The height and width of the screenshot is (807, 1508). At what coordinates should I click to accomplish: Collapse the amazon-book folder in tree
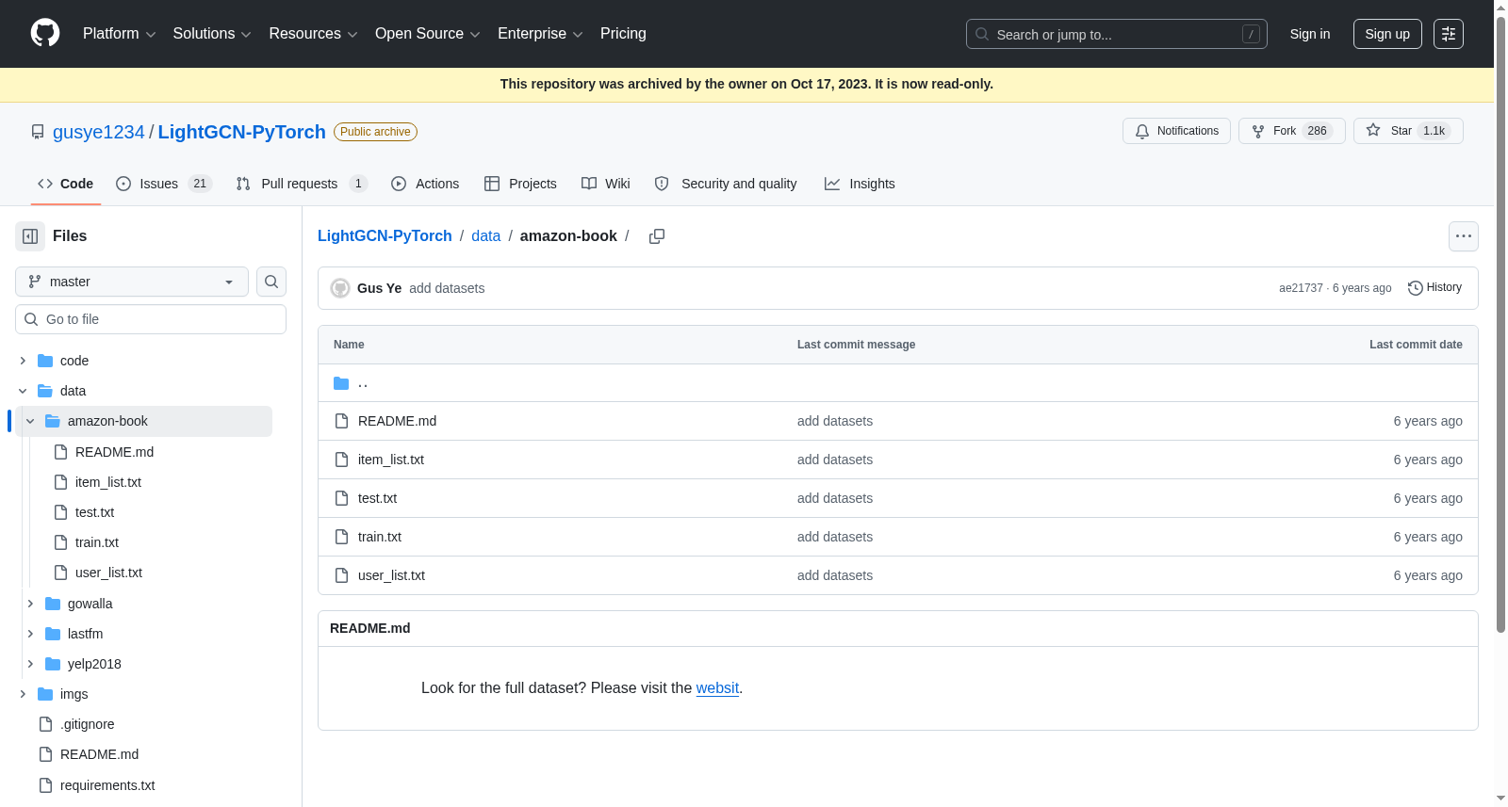click(30, 421)
